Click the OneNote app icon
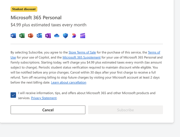The width and height of the screenshot is (180, 137). (48, 36)
